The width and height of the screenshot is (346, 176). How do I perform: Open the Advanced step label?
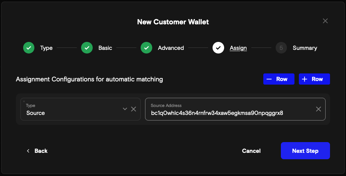tap(171, 48)
